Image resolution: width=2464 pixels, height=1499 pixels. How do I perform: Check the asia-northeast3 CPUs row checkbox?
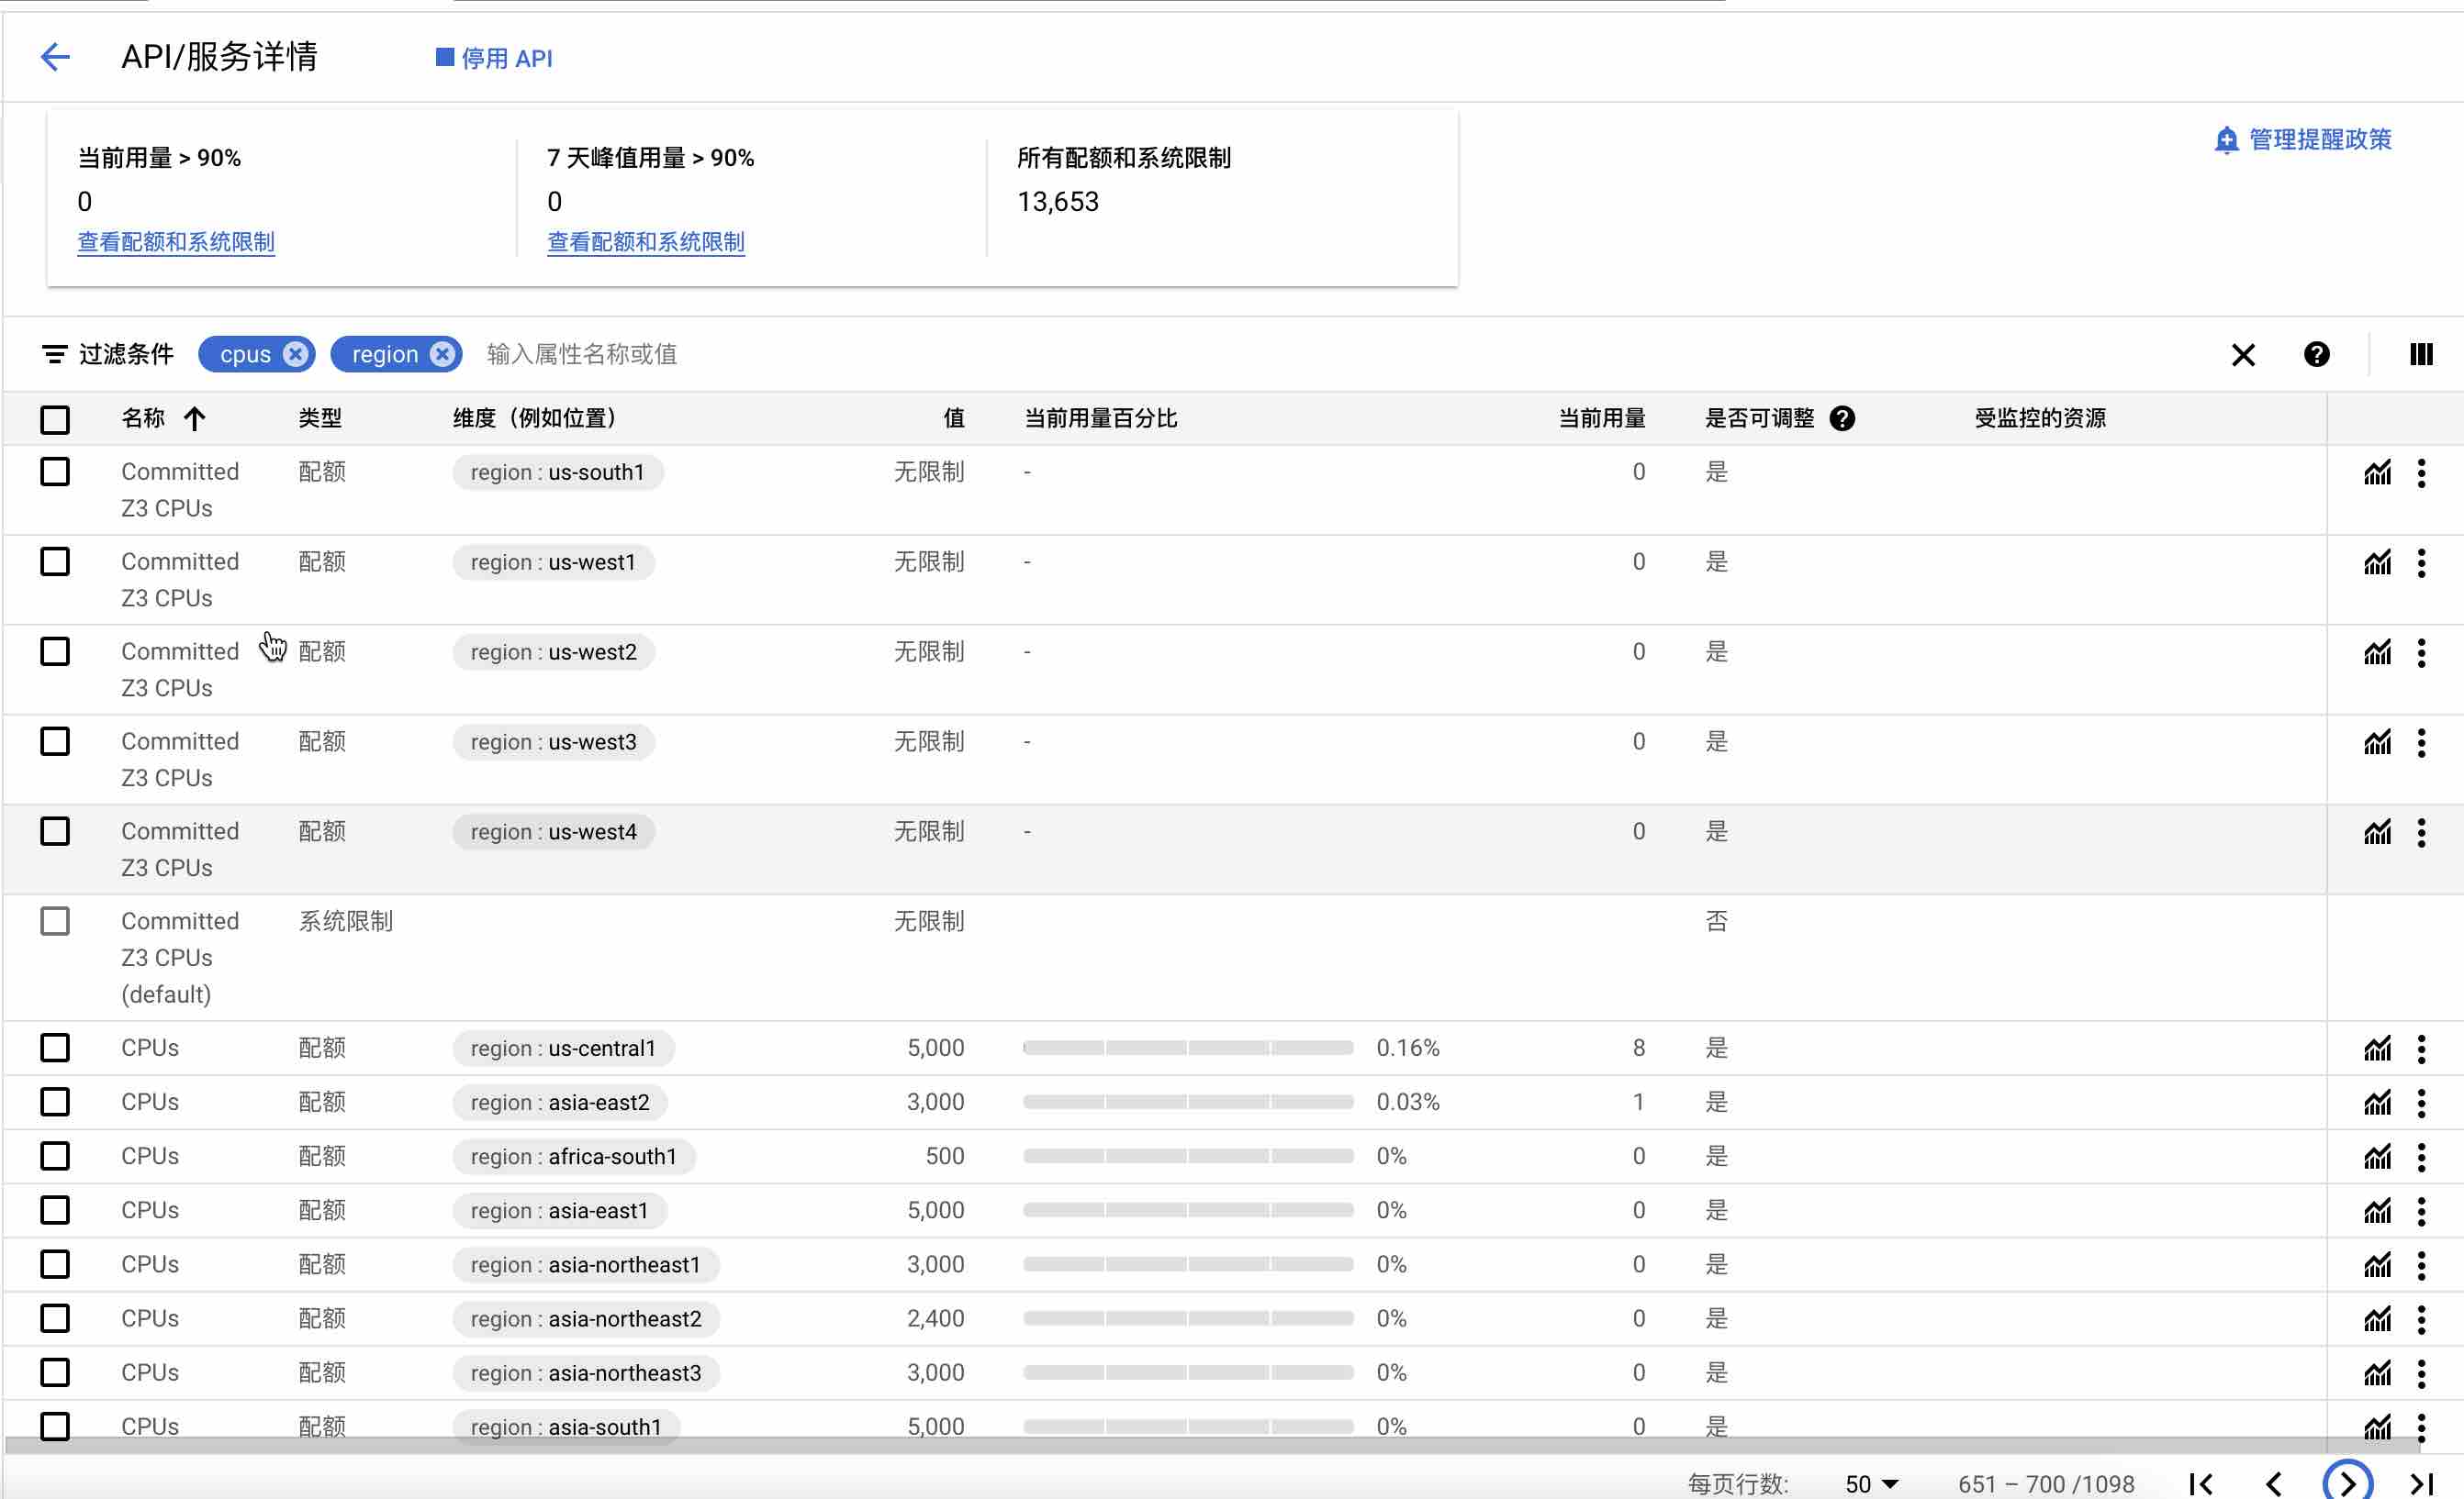(55, 1371)
